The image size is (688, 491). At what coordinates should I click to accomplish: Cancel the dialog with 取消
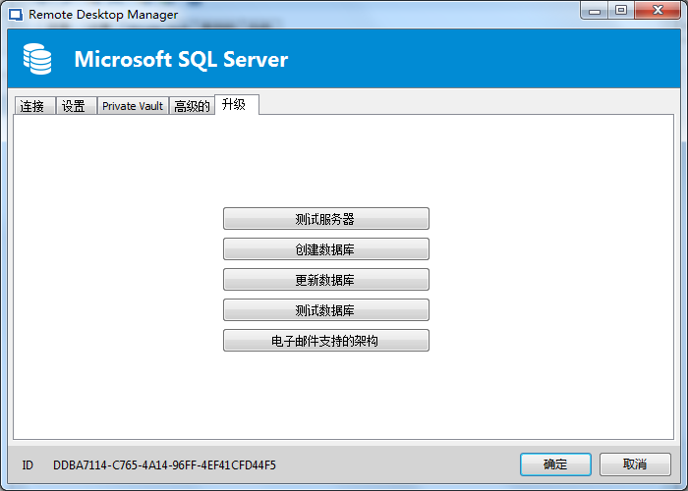(x=635, y=464)
